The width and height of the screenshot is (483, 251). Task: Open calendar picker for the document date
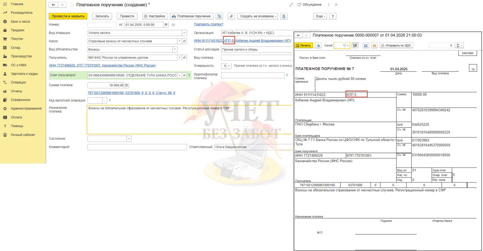coord(166,25)
